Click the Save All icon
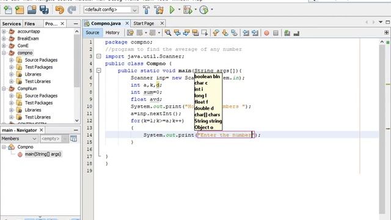The height and width of the screenshot is (220, 391). point(44,10)
